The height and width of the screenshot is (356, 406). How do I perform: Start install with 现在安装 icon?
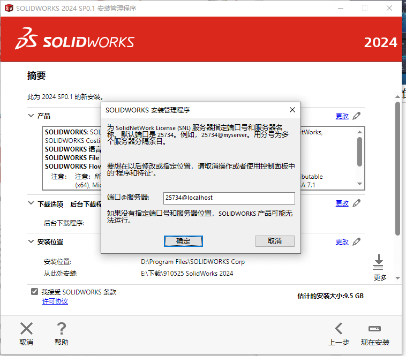coord(375,329)
